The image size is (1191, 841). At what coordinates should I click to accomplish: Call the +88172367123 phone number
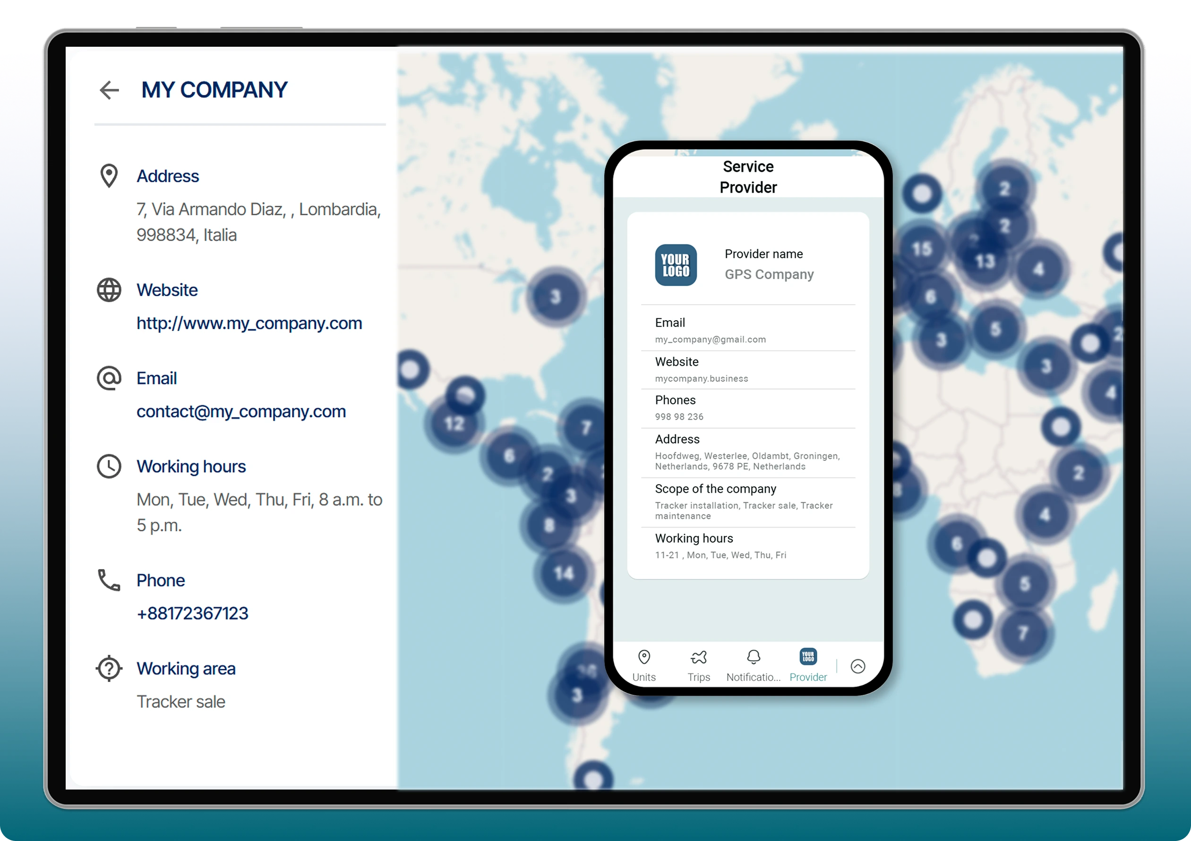pos(192,613)
